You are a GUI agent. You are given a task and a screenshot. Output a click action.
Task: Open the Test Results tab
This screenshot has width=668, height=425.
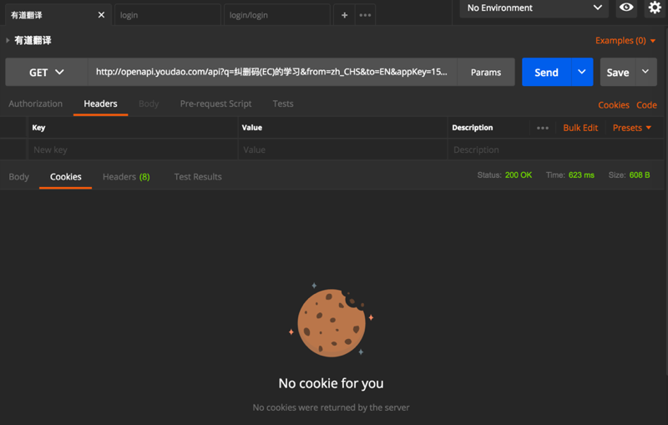pos(198,177)
